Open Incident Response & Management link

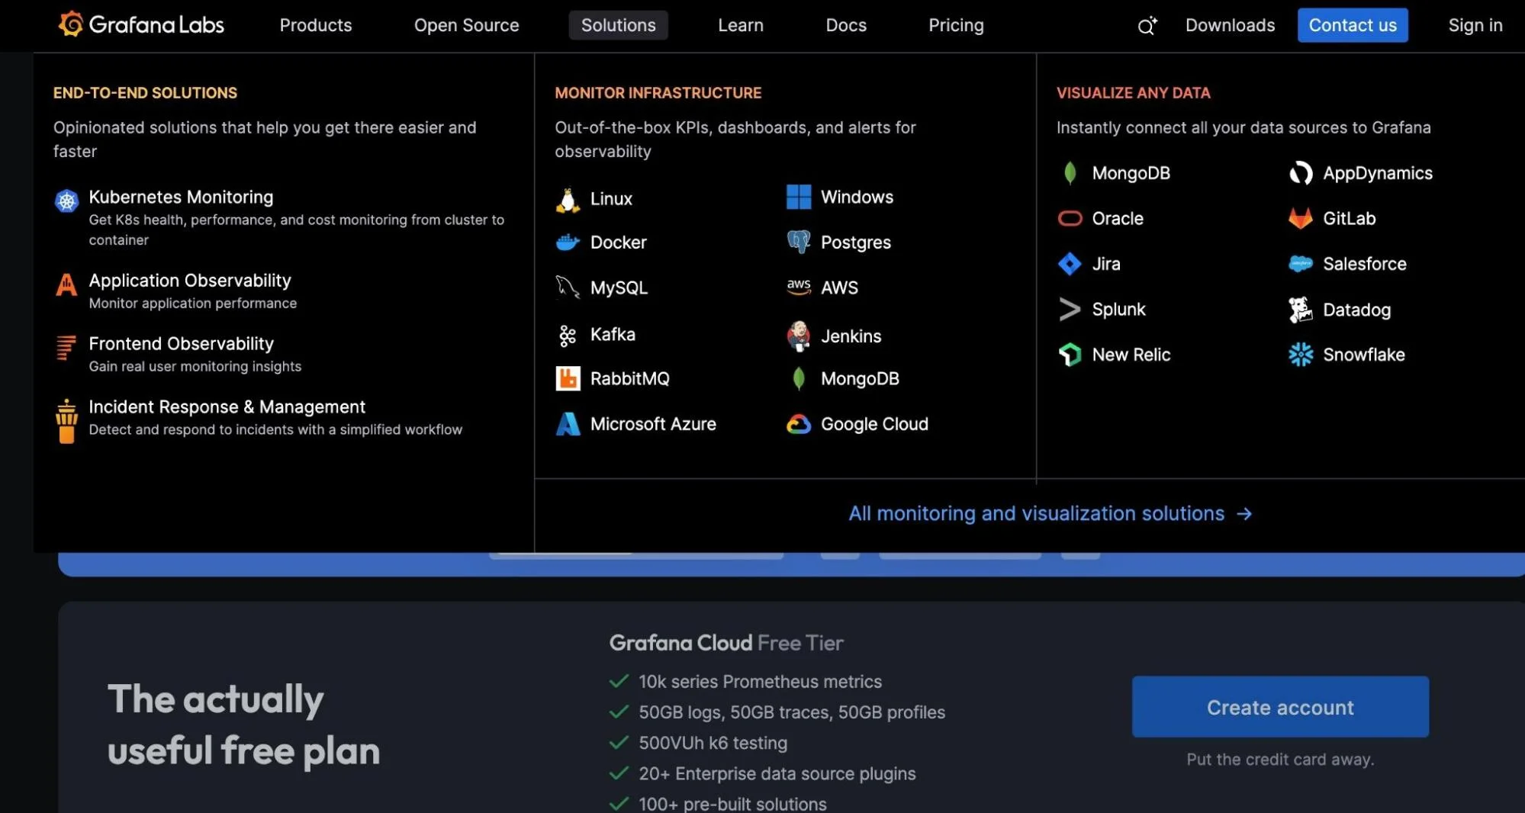pos(227,406)
